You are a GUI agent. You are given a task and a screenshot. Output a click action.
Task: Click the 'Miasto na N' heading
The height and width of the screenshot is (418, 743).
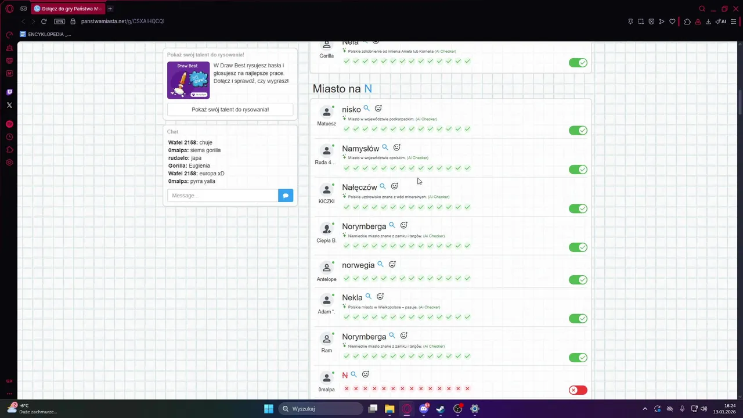click(x=342, y=89)
